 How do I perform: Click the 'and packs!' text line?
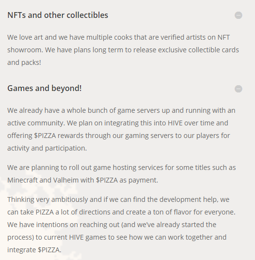pyautogui.click(x=24, y=62)
